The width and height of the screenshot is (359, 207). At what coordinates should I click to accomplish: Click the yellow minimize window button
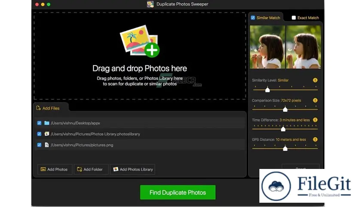tap(43, 4)
